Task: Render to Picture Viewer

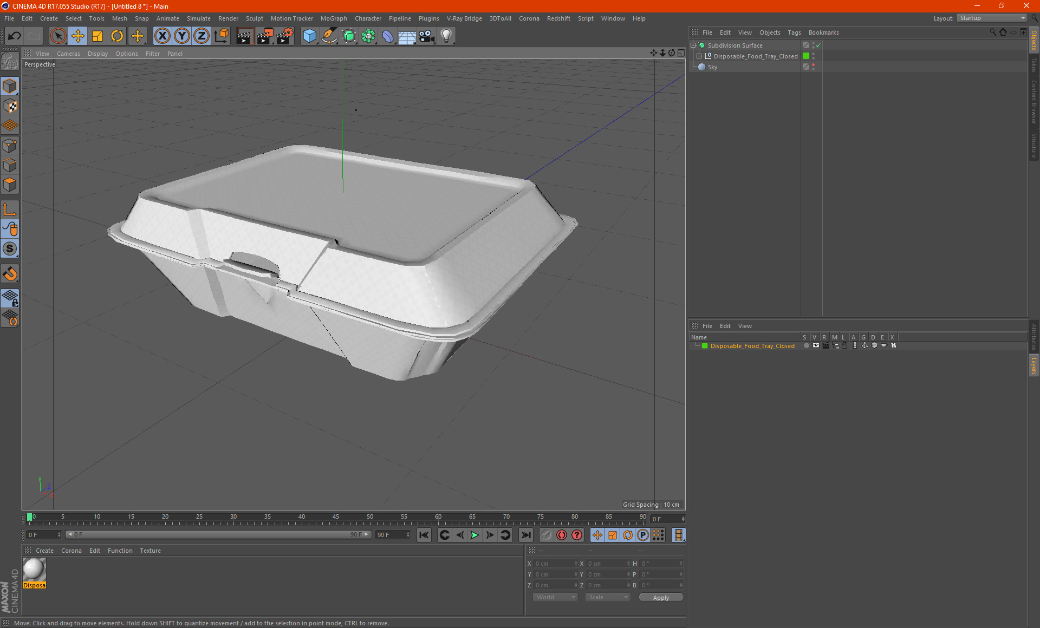Action: (265, 36)
